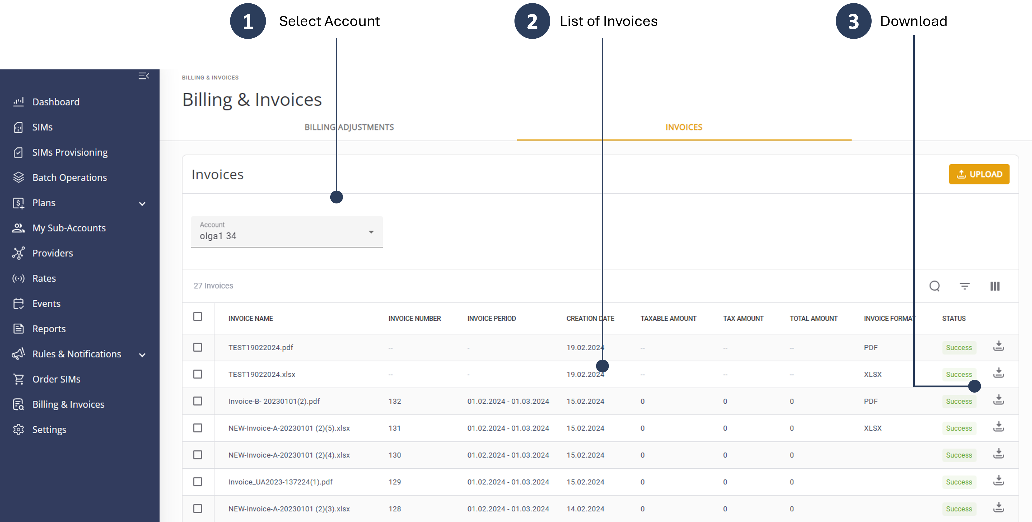Collapse the sidebar menu icon

point(143,76)
